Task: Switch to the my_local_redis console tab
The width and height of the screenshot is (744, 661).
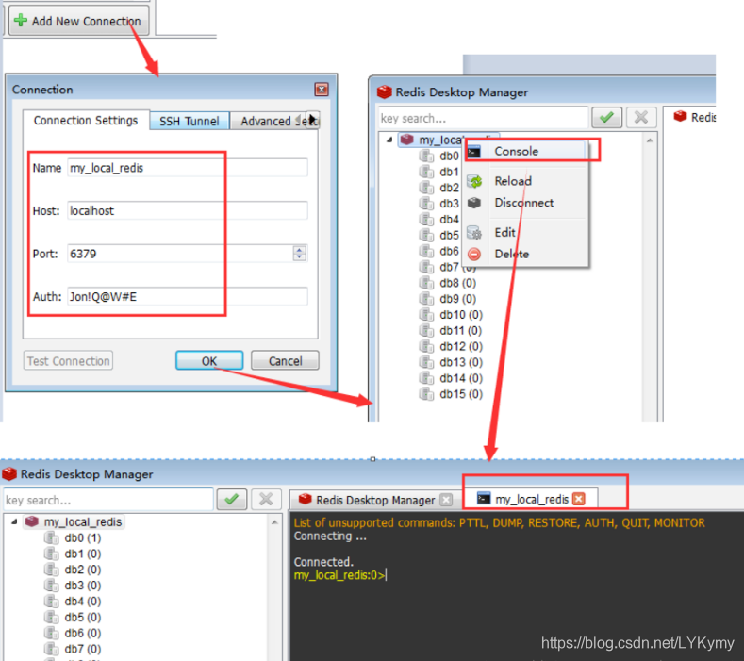Action: click(531, 499)
